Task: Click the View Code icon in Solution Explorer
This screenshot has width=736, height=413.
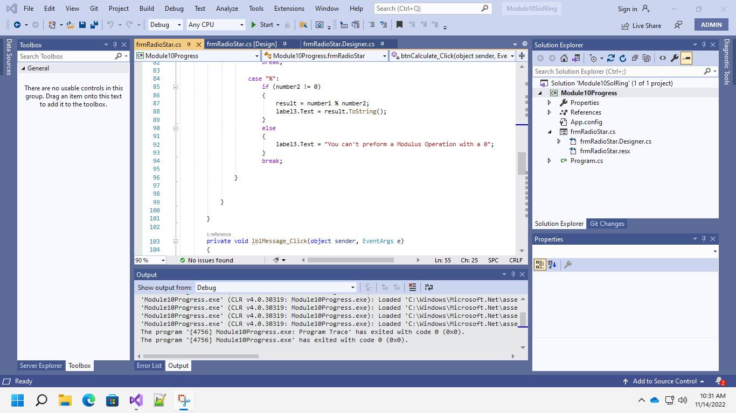Action: pyautogui.click(x=663, y=58)
